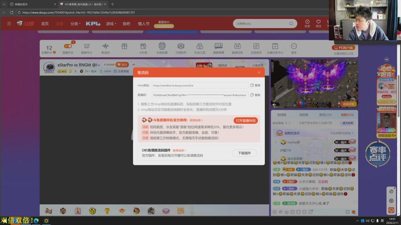Open 鱼吧 in the nav bar
The width and height of the screenshot is (401, 225).
(126, 23)
